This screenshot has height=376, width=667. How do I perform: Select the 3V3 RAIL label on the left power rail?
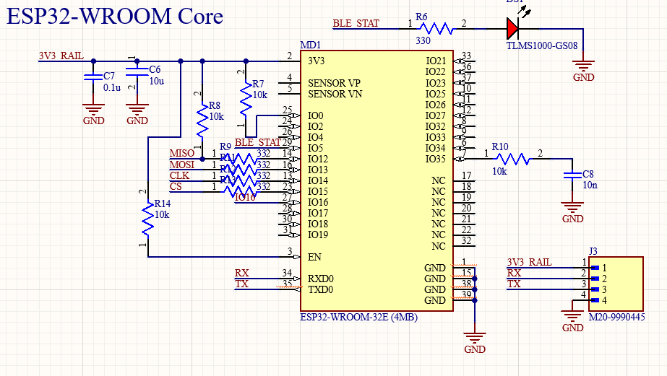pos(61,56)
